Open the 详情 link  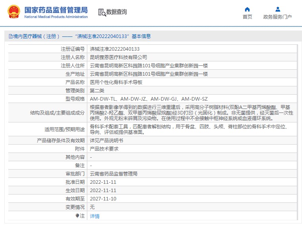pyautogui.click(x=94, y=216)
